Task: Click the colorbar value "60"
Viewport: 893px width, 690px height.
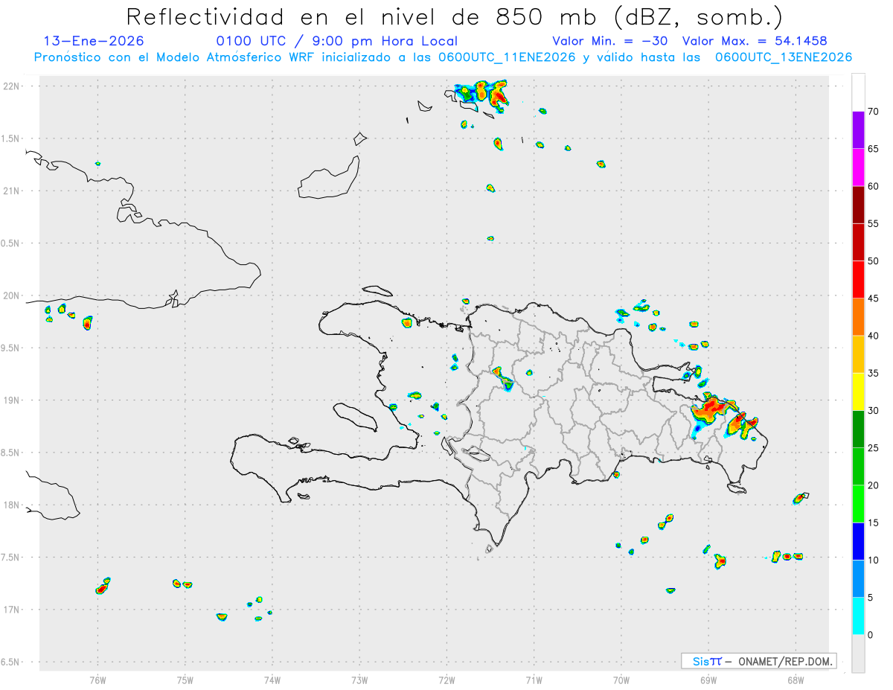Action: 874,186
